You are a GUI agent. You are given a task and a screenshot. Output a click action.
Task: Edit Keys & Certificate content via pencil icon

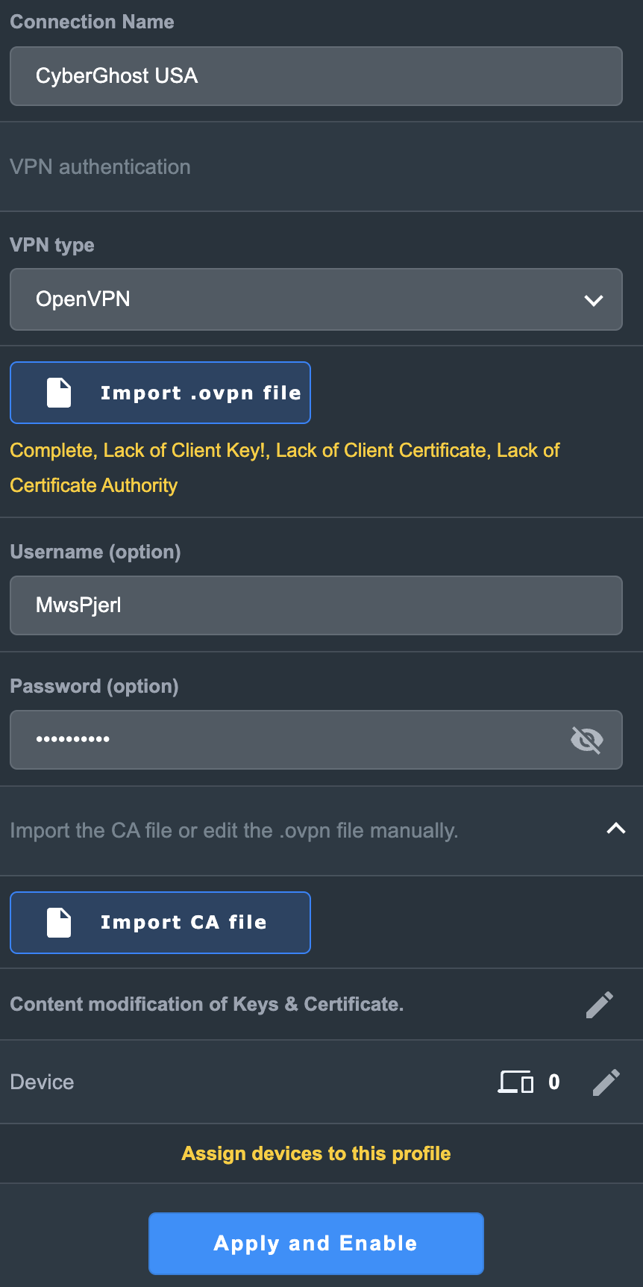coord(600,1005)
